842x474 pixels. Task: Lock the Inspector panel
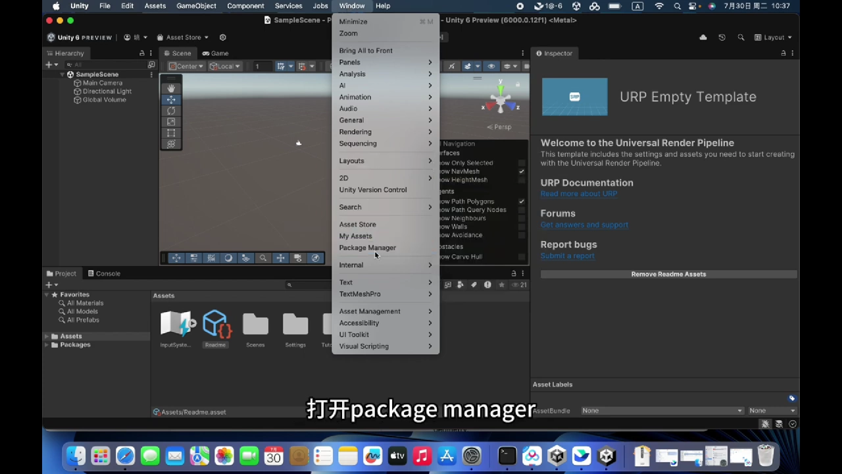(x=783, y=53)
